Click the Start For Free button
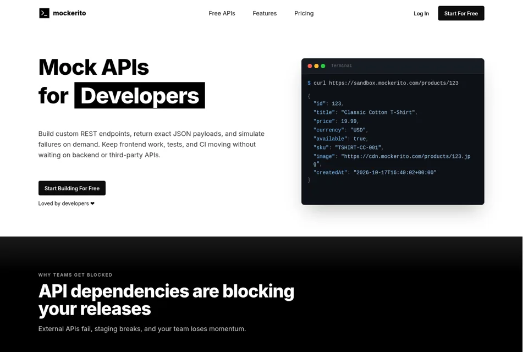 point(461,13)
